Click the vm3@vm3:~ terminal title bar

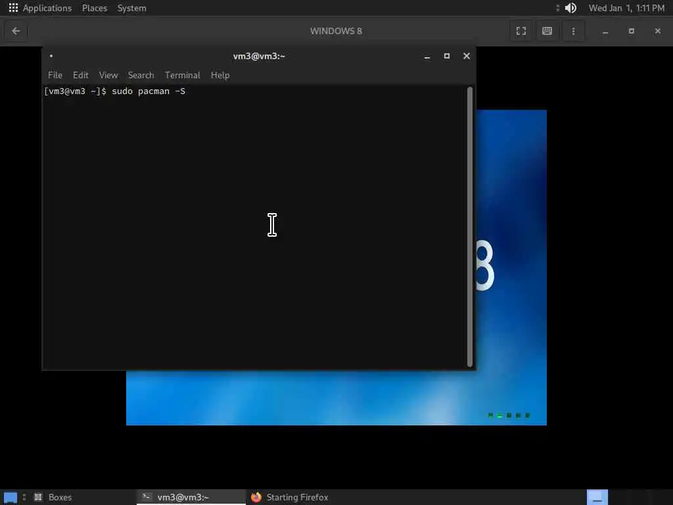click(259, 57)
